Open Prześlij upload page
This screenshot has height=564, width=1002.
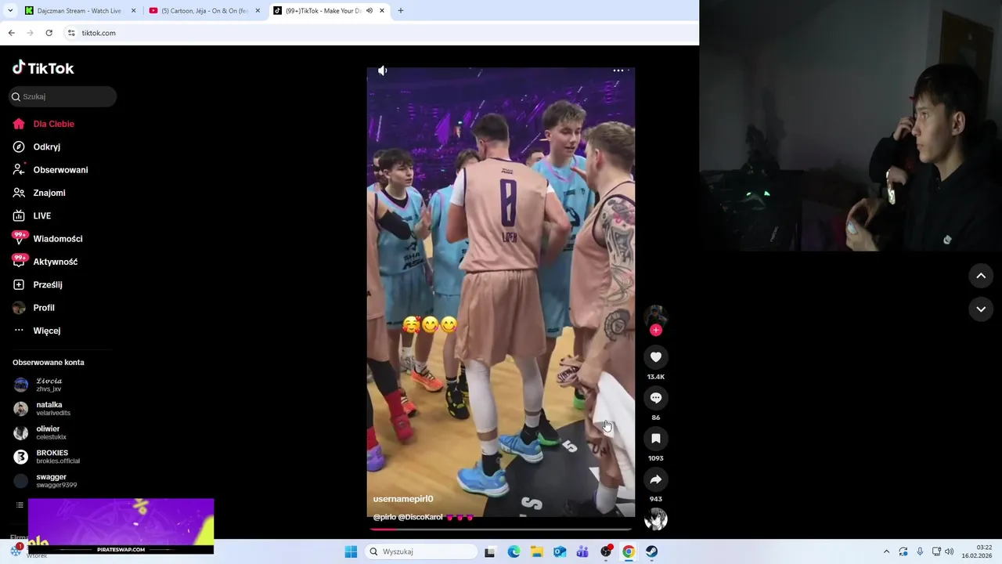38,284
